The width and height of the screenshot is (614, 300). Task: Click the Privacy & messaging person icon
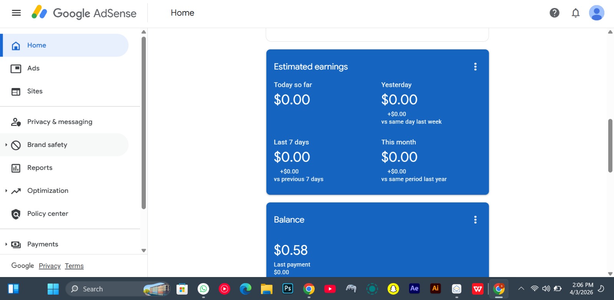click(16, 122)
